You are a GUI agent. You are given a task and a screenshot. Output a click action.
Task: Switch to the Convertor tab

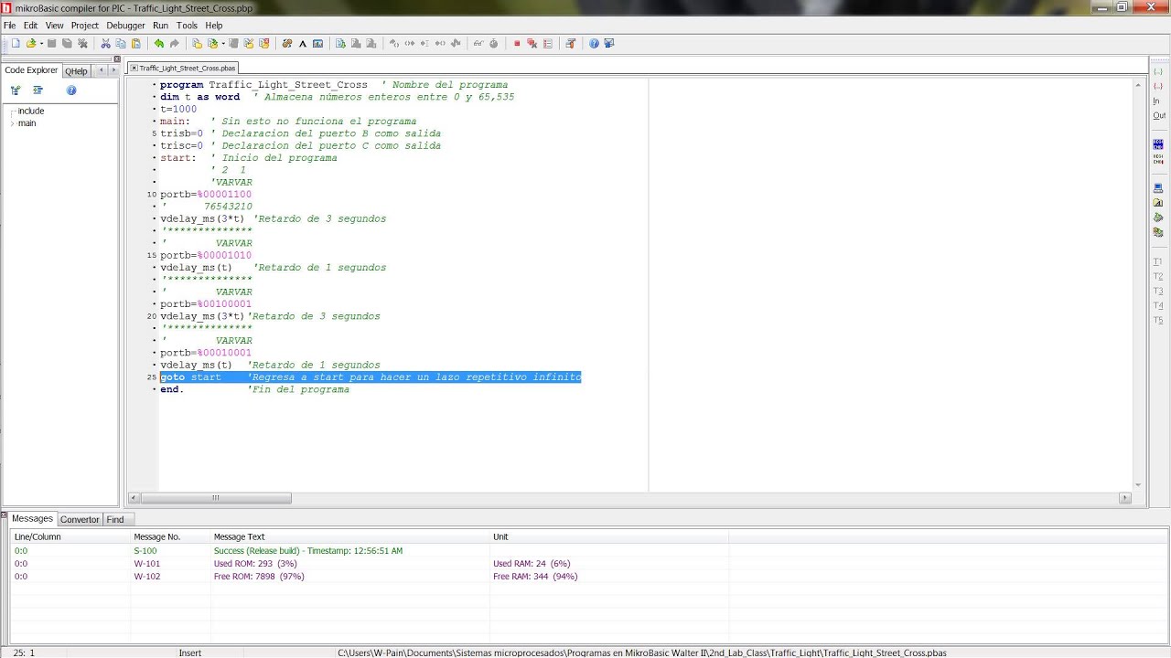click(80, 519)
